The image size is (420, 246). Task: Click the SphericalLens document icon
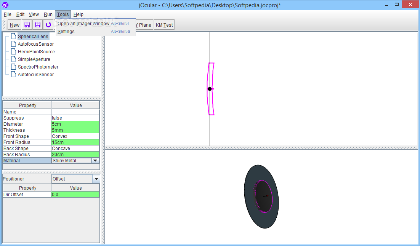click(x=13, y=36)
